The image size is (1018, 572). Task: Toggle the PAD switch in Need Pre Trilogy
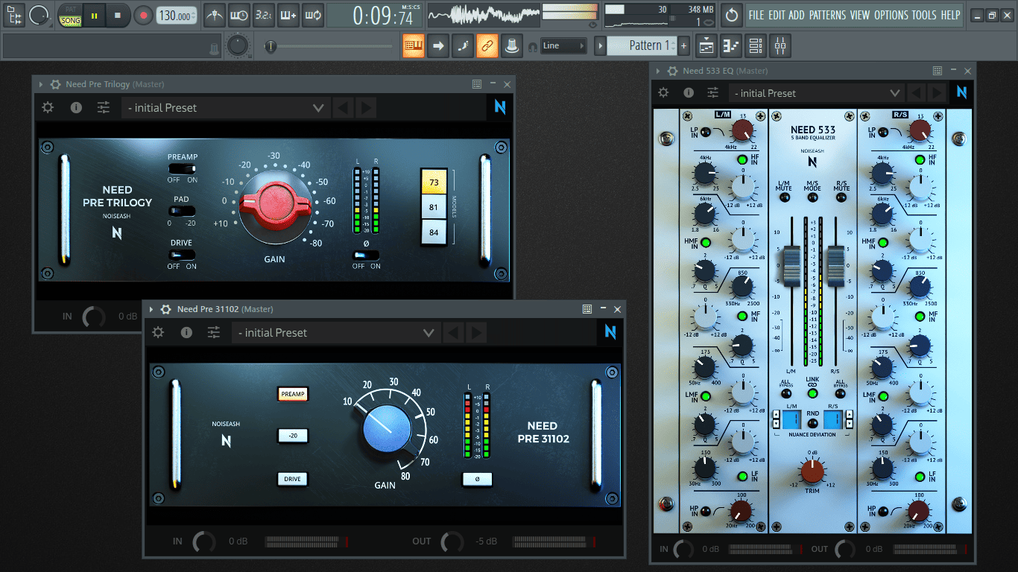[x=182, y=212]
